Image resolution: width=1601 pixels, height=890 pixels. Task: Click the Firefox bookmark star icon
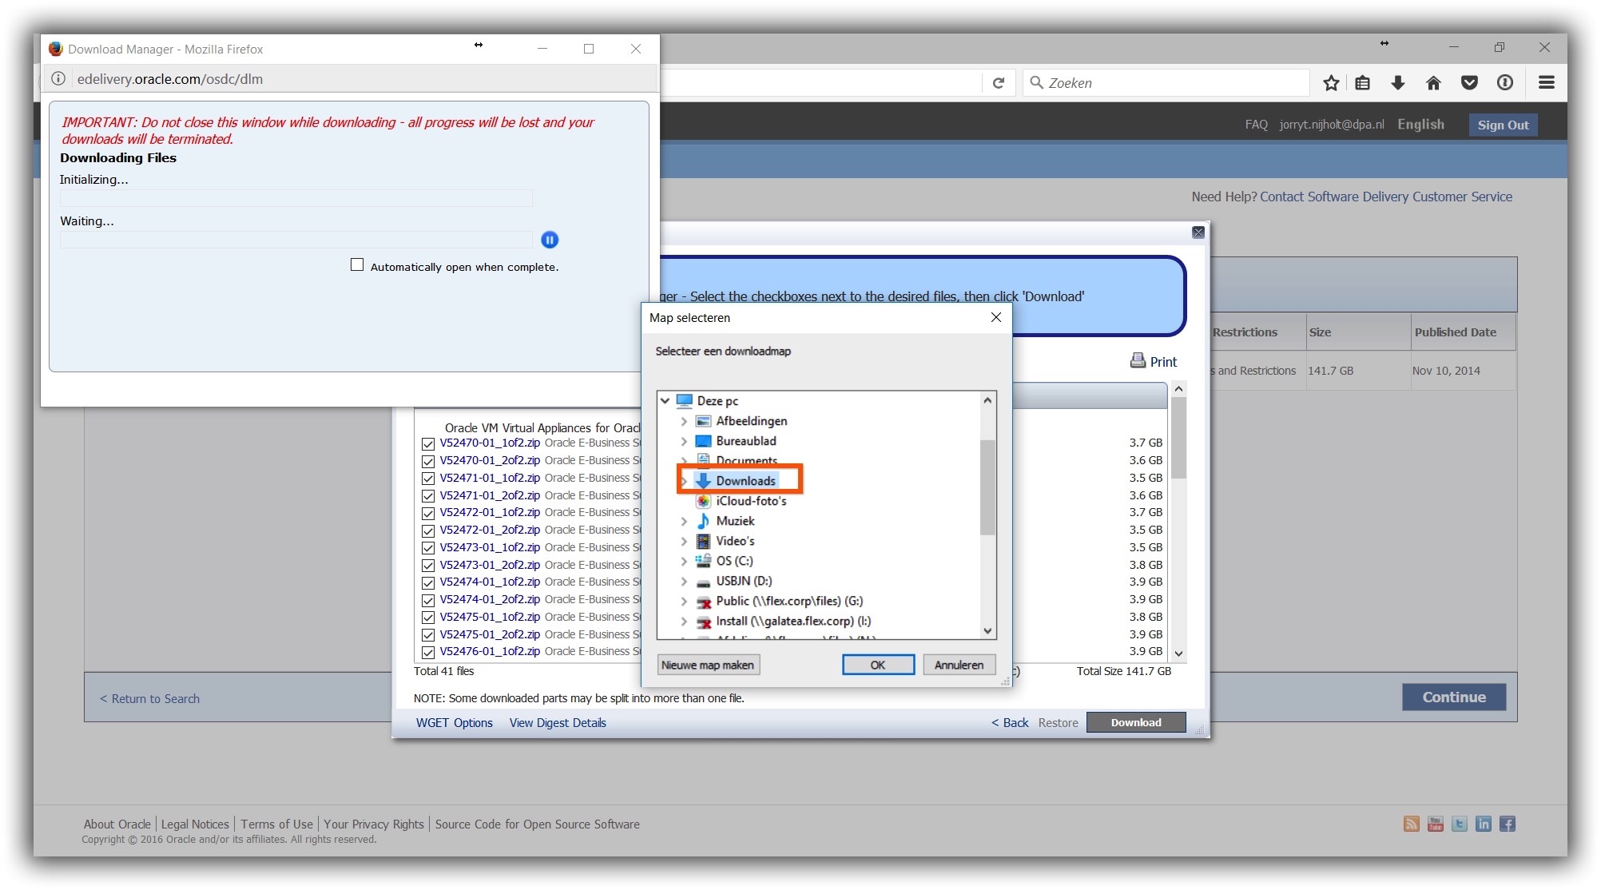(x=1331, y=82)
